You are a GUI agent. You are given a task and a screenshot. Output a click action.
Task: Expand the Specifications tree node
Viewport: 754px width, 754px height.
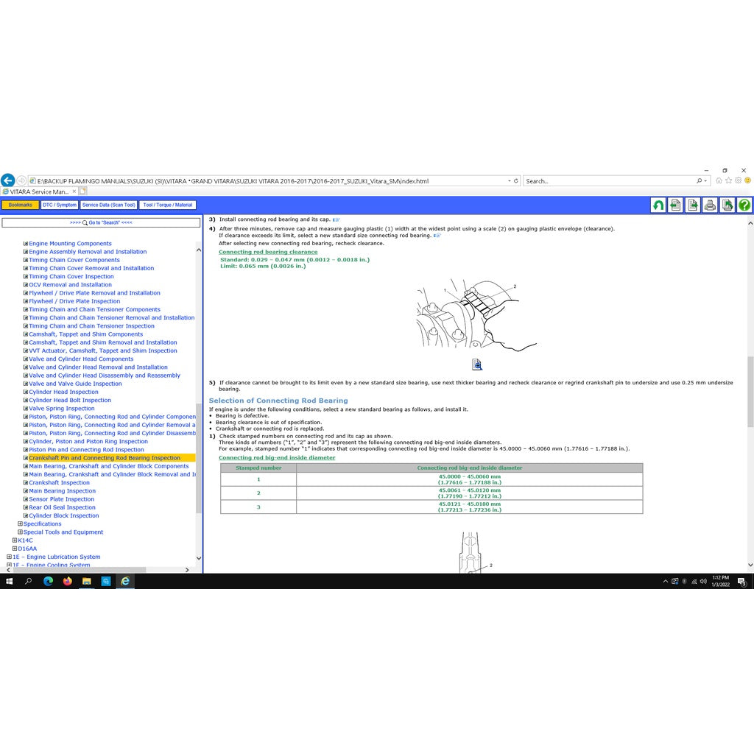tap(21, 524)
